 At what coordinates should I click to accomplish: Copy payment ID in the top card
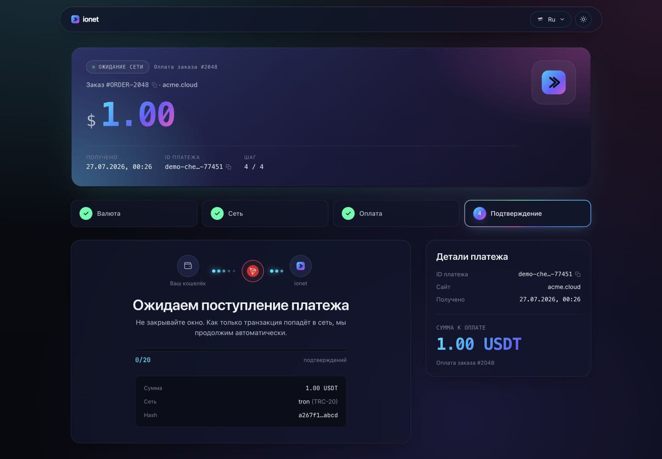[x=228, y=167]
